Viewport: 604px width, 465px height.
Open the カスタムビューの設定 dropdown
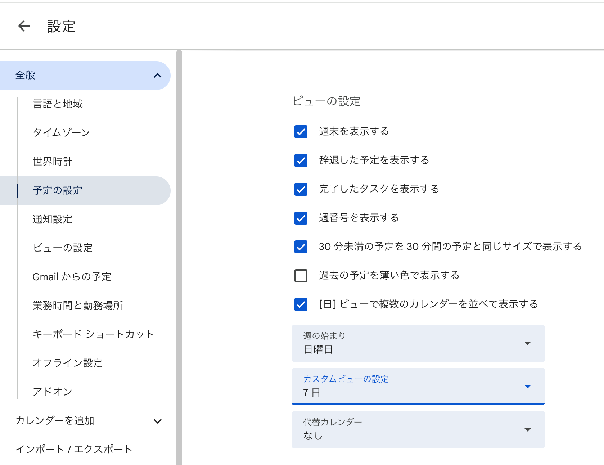418,386
